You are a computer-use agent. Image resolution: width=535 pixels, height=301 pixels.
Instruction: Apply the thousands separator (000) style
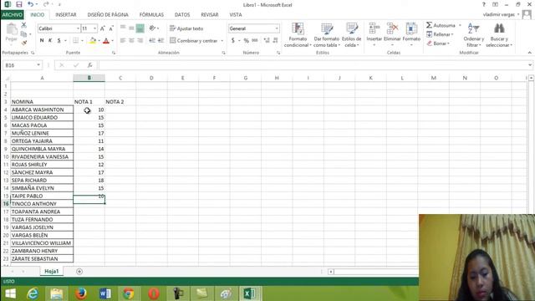pos(255,41)
